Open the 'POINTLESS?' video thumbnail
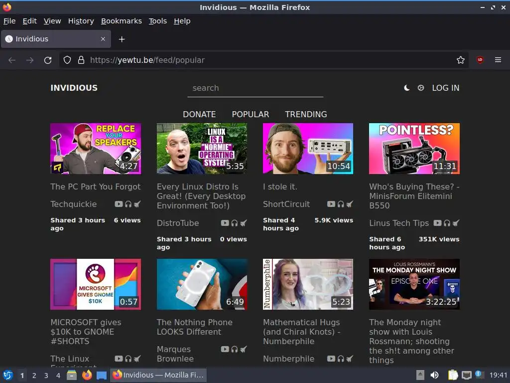This screenshot has height=383, width=510. [x=414, y=149]
